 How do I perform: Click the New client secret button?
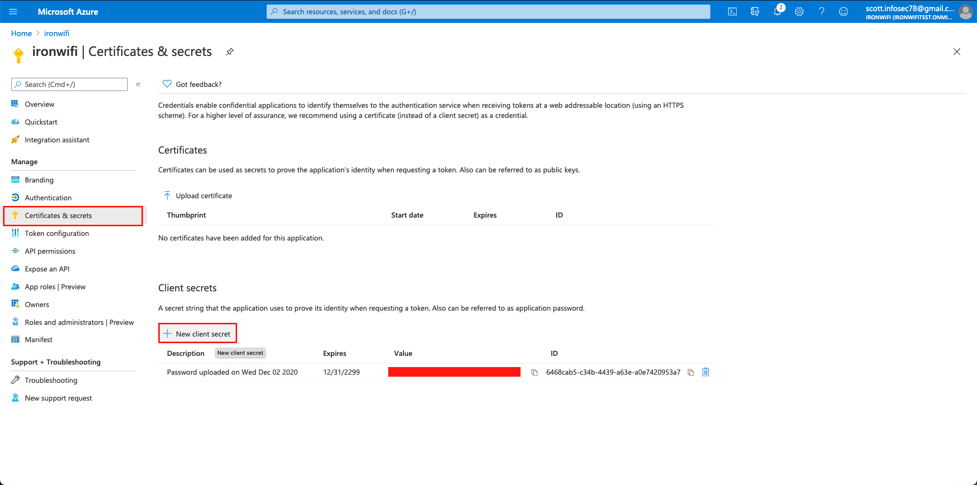coord(197,334)
